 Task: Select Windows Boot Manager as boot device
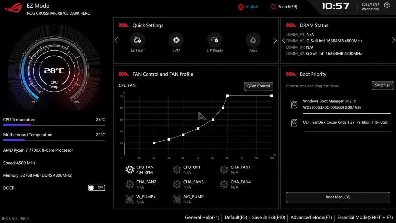tap(330, 104)
